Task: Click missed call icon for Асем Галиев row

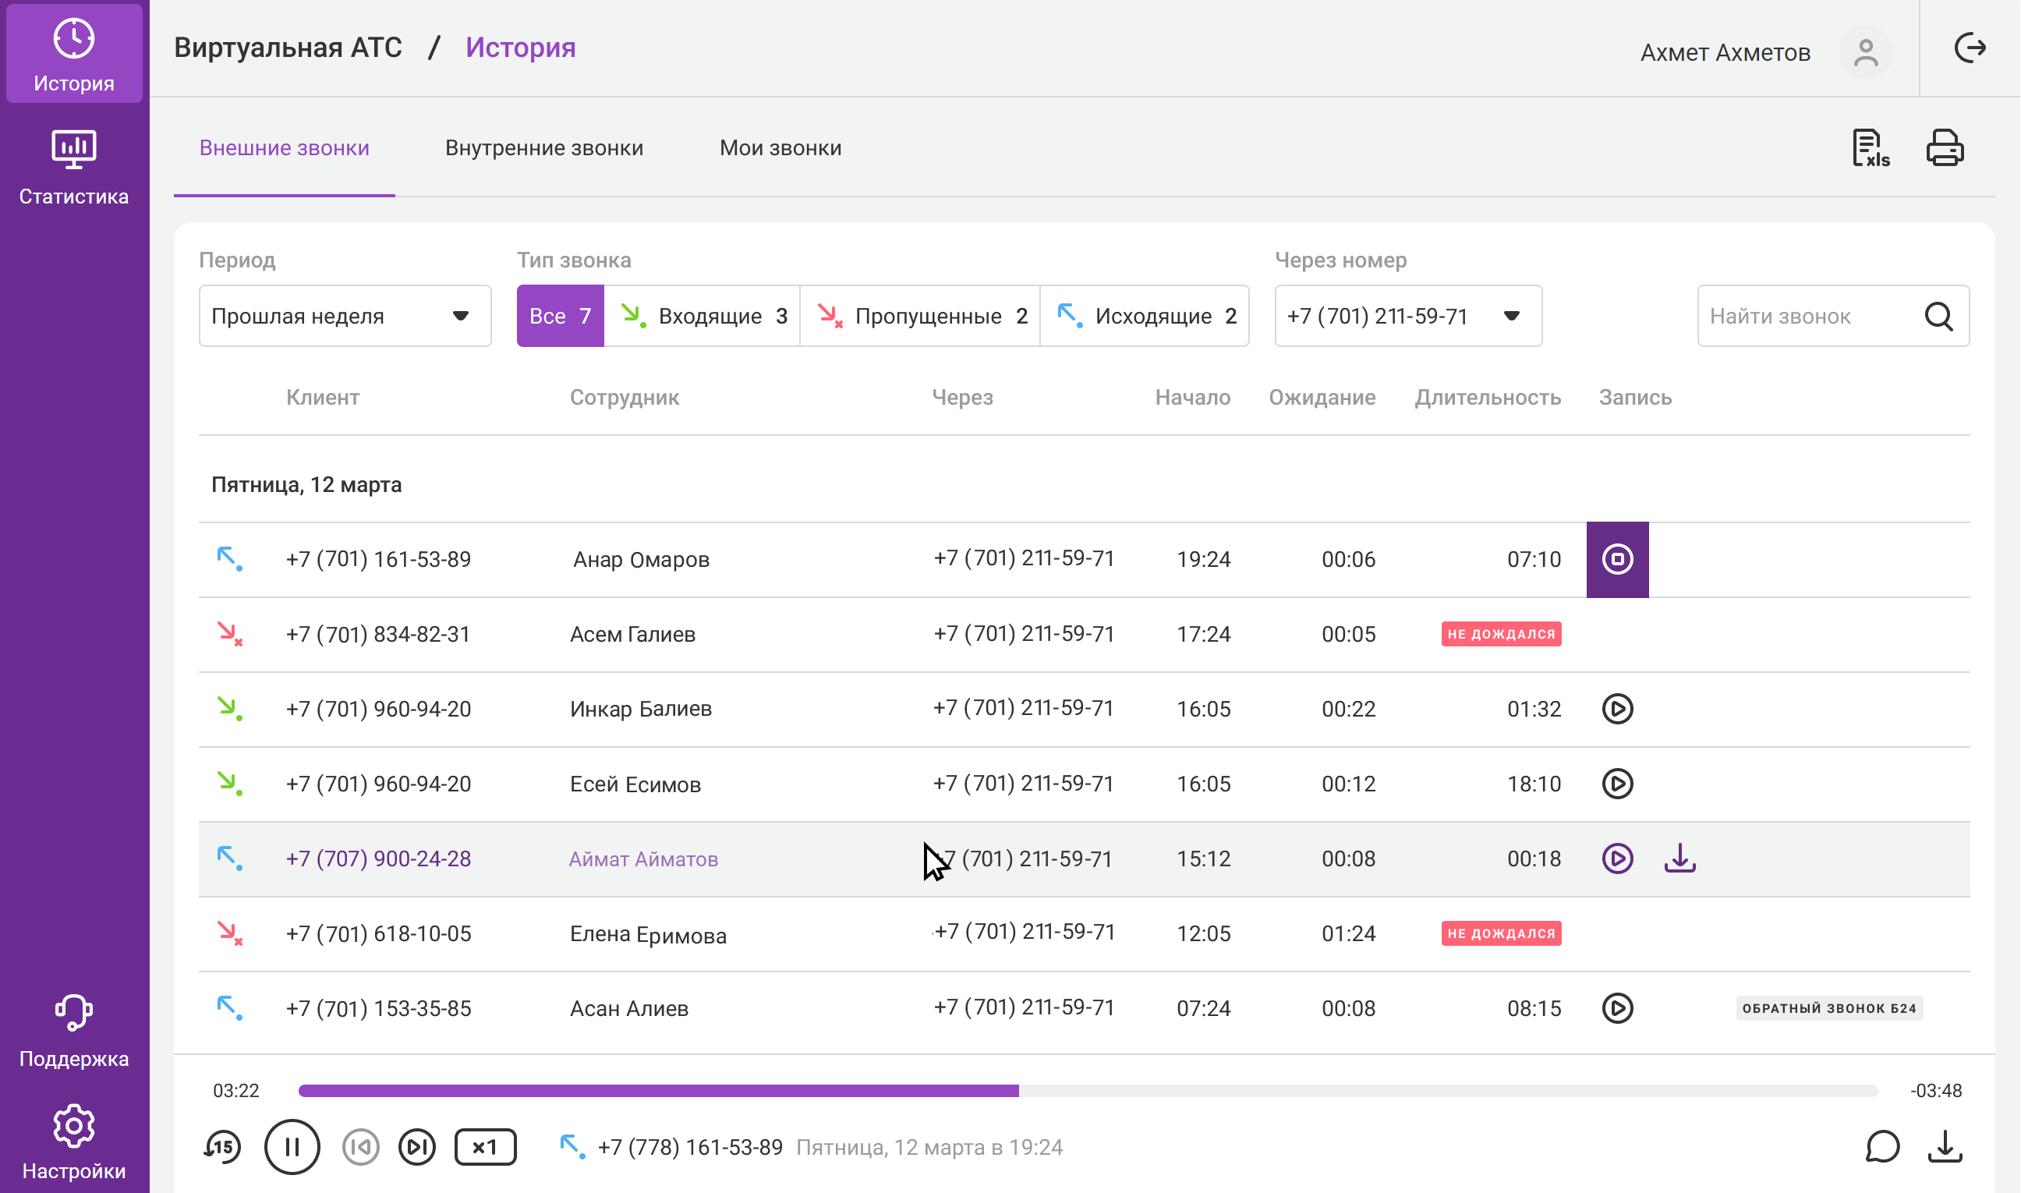Action: (230, 633)
